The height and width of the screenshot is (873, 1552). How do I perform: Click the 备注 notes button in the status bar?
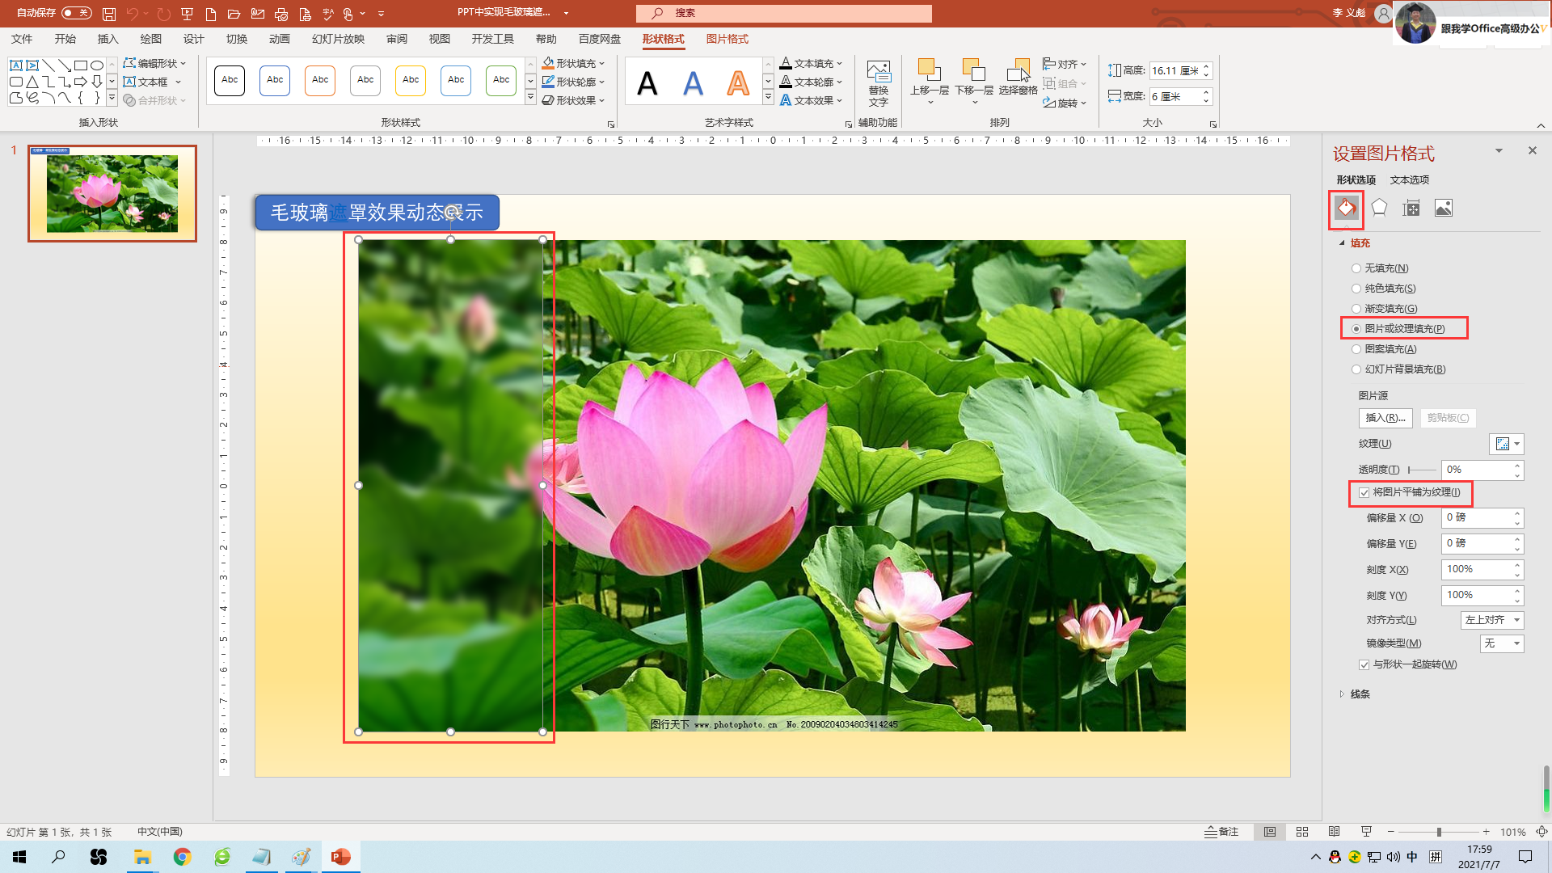coord(1221,832)
